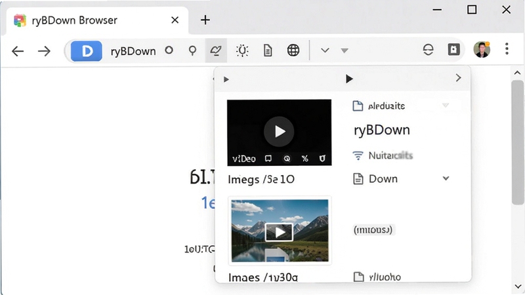The height and width of the screenshot is (295, 525).
Task: Click large play triangle in panel header center
Action: coord(349,79)
